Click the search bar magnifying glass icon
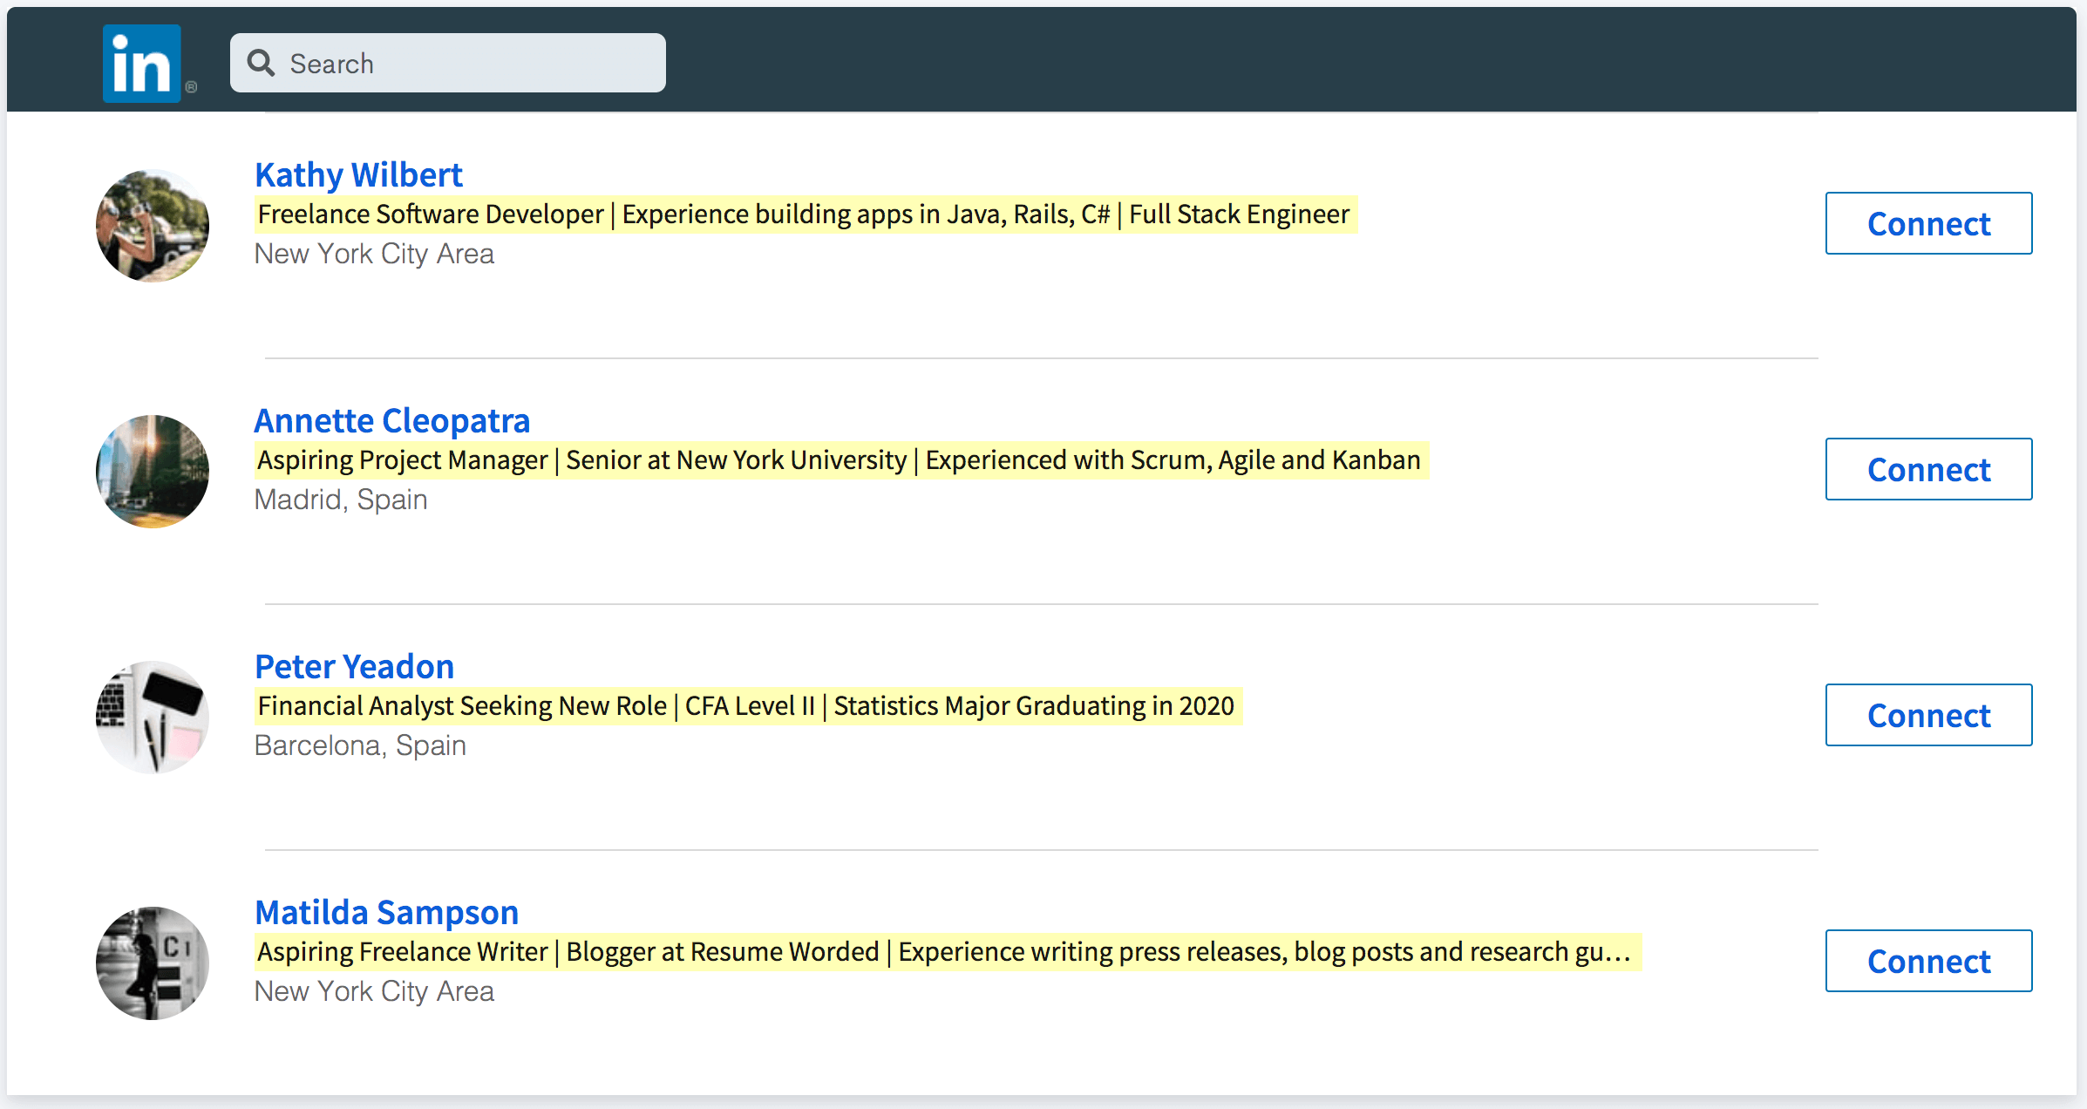 pos(265,64)
